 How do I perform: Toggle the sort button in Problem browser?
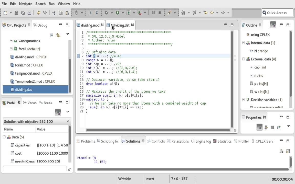(x=58, y=113)
